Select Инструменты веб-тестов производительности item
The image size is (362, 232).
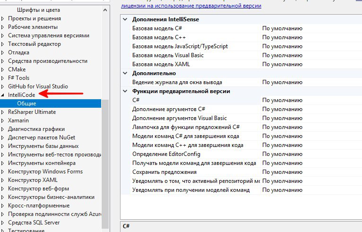(x=54, y=155)
